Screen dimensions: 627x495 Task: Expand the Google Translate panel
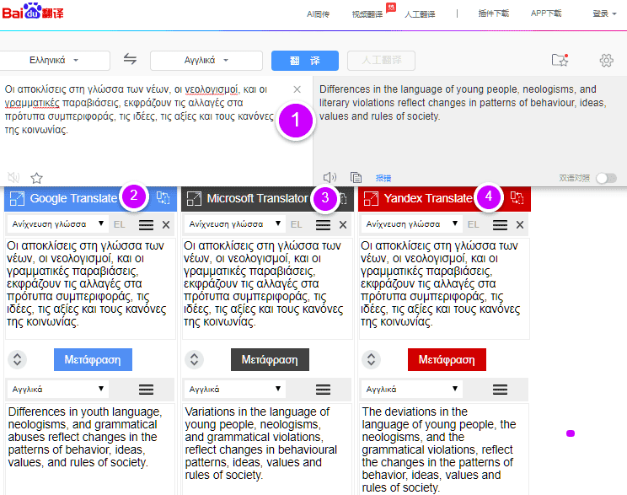pos(17,198)
